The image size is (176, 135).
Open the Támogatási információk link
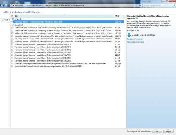pyautogui.click(x=136, y=42)
